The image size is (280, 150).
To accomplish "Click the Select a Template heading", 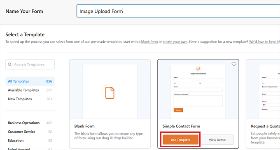I will [25, 35].
